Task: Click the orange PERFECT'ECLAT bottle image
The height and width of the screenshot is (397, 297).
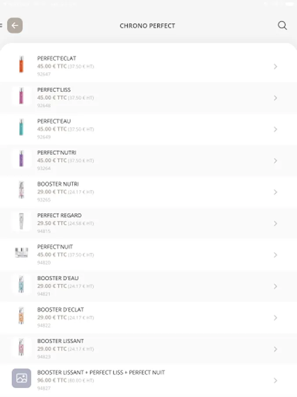Action: [22, 64]
